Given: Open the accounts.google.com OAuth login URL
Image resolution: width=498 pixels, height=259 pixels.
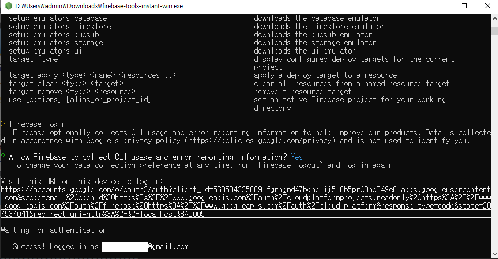Looking at the screenshot, I should [246, 201].
